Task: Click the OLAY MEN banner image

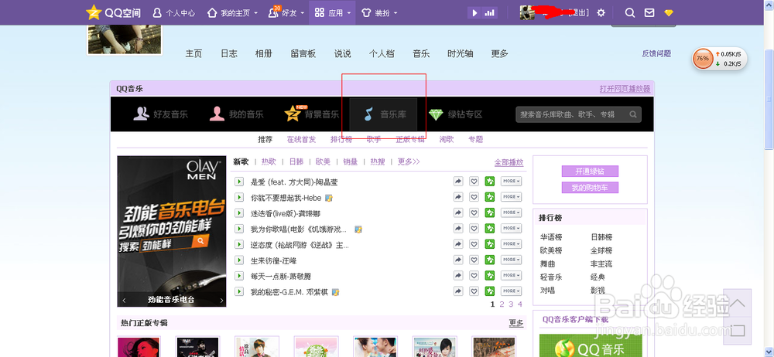Action: (x=172, y=231)
